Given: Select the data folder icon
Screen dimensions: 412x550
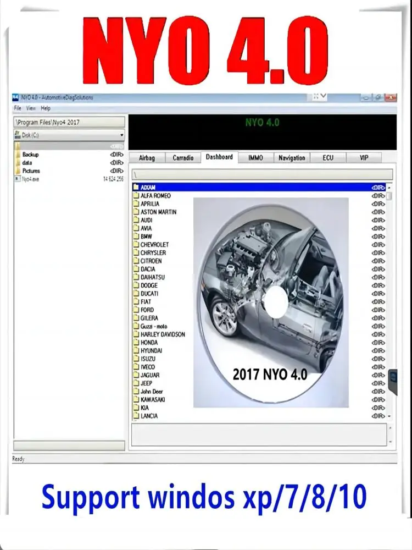Looking at the screenshot, I should tap(18, 162).
